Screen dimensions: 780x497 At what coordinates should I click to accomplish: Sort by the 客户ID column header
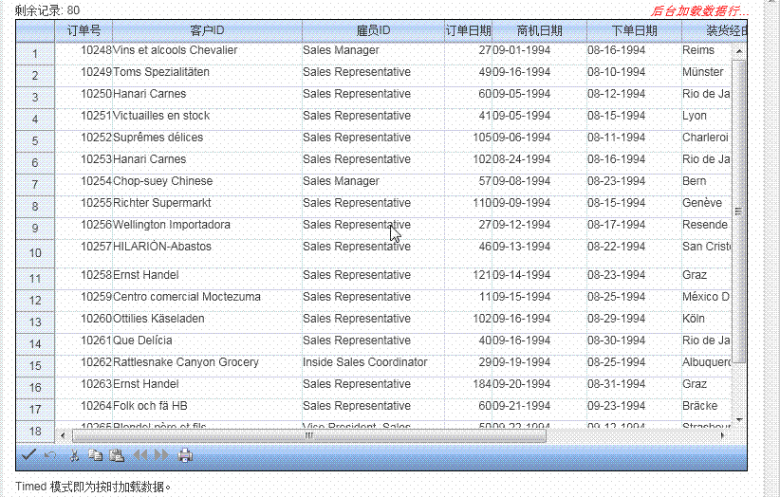point(207,30)
